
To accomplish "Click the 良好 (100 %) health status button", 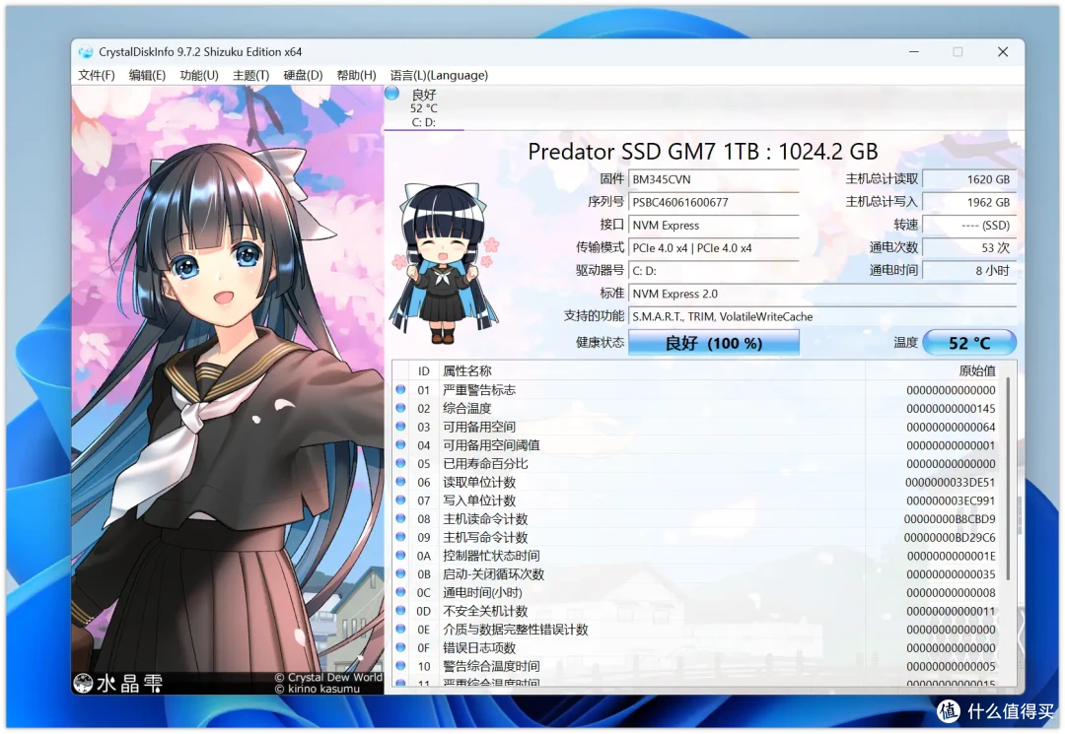I will coord(713,343).
